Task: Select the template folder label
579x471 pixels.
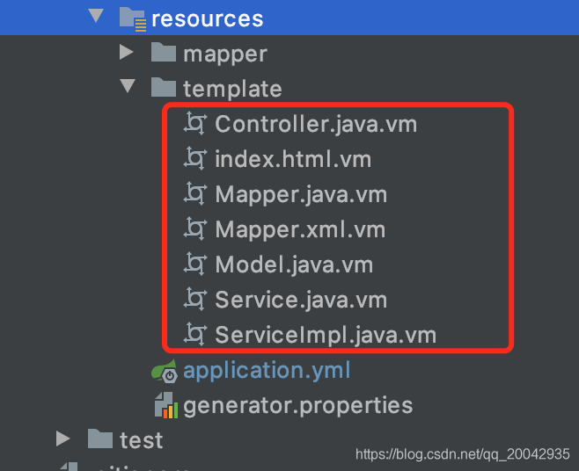Action: pos(232,89)
